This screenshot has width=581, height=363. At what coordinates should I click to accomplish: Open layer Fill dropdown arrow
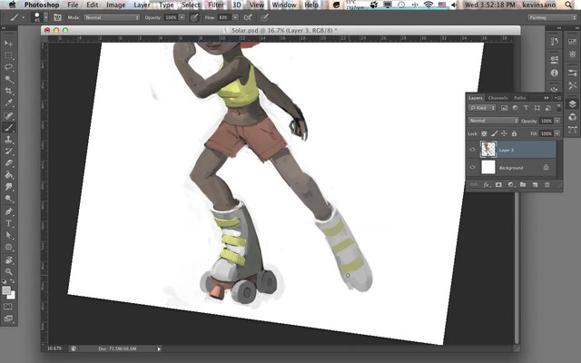(556, 133)
